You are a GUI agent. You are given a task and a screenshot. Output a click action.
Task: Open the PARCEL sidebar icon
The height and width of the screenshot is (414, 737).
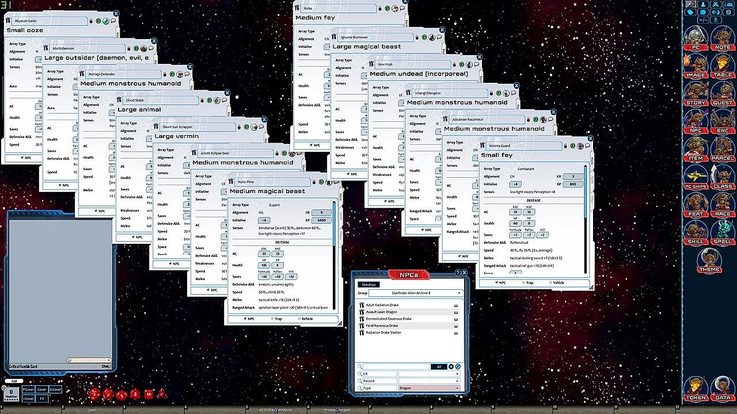(x=721, y=149)
